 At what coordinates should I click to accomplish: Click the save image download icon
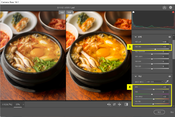pos(165,8)
